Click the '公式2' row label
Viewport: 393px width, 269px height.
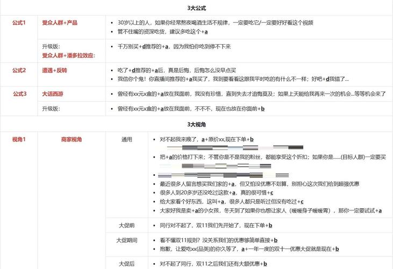[x=19, y=70]
